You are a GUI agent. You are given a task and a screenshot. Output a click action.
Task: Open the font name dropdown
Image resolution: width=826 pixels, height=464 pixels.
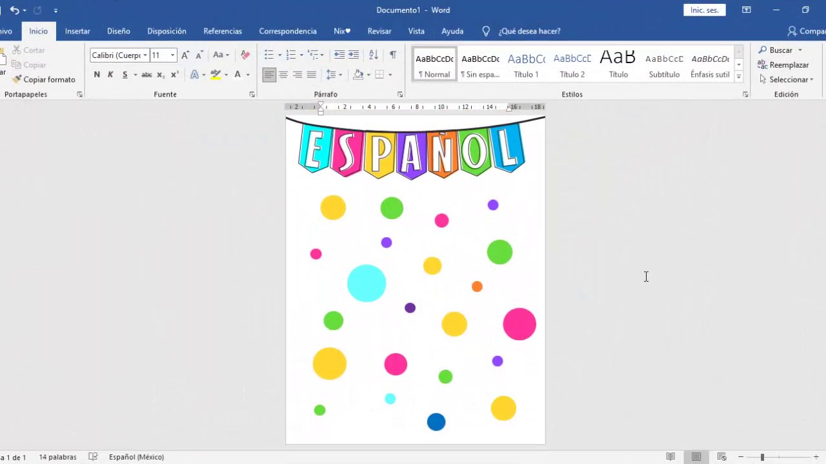[145, 55]
